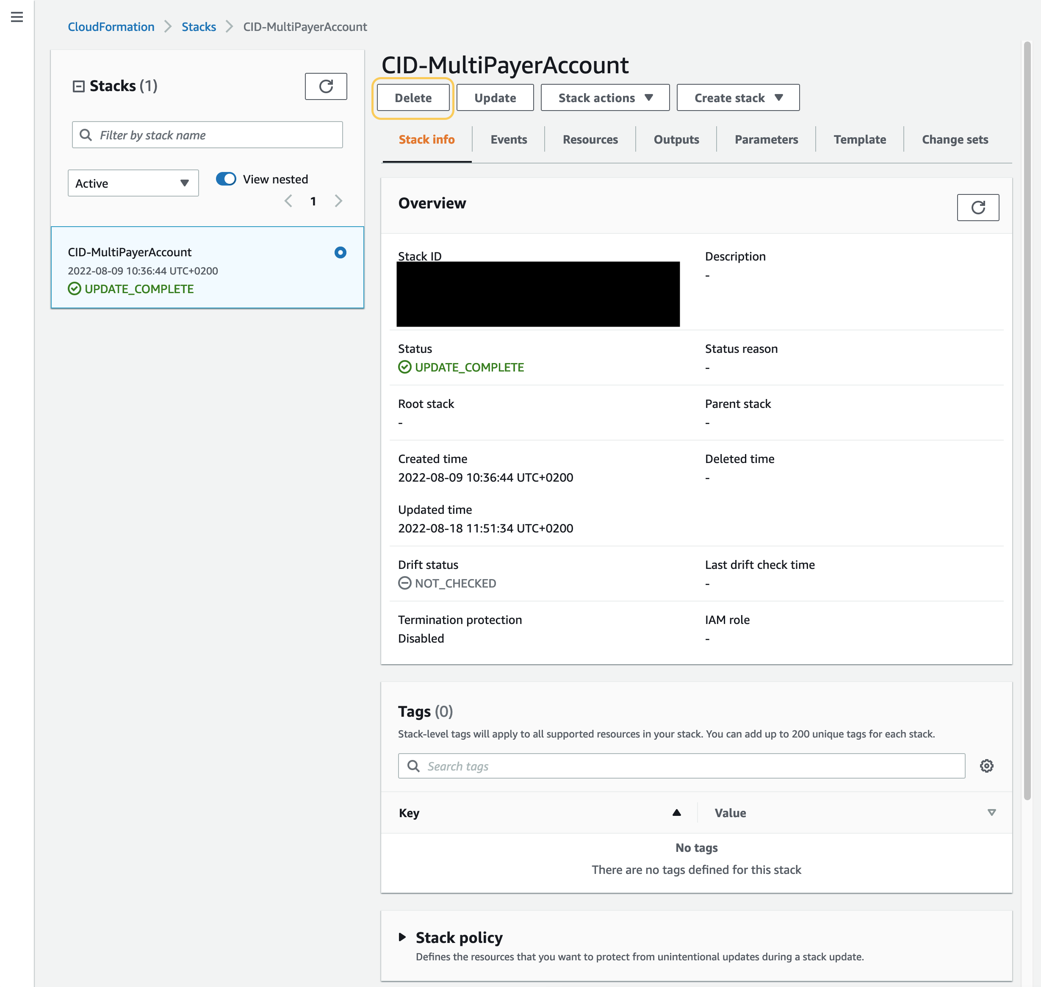This screenshot has width=1041, height=987.
Task: Switch to the Resources tab
Action: [x=590, y=139]
